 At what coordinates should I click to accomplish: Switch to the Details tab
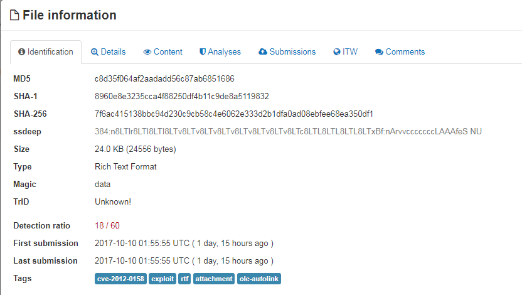113,52
